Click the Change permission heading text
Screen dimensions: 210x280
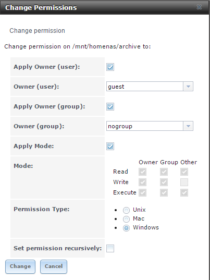click(x=37, y=31)
